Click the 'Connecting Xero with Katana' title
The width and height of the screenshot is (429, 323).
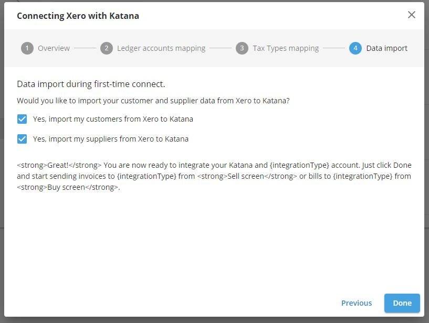pos(78,16)
